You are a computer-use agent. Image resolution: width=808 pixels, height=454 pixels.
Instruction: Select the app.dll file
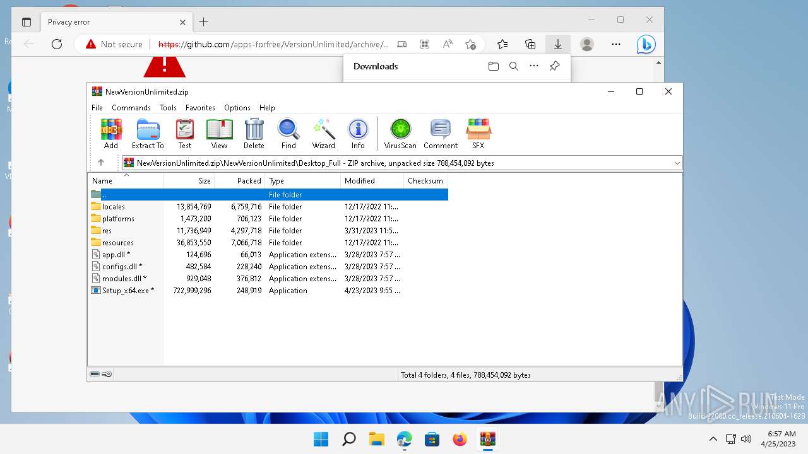click(116, 255)
